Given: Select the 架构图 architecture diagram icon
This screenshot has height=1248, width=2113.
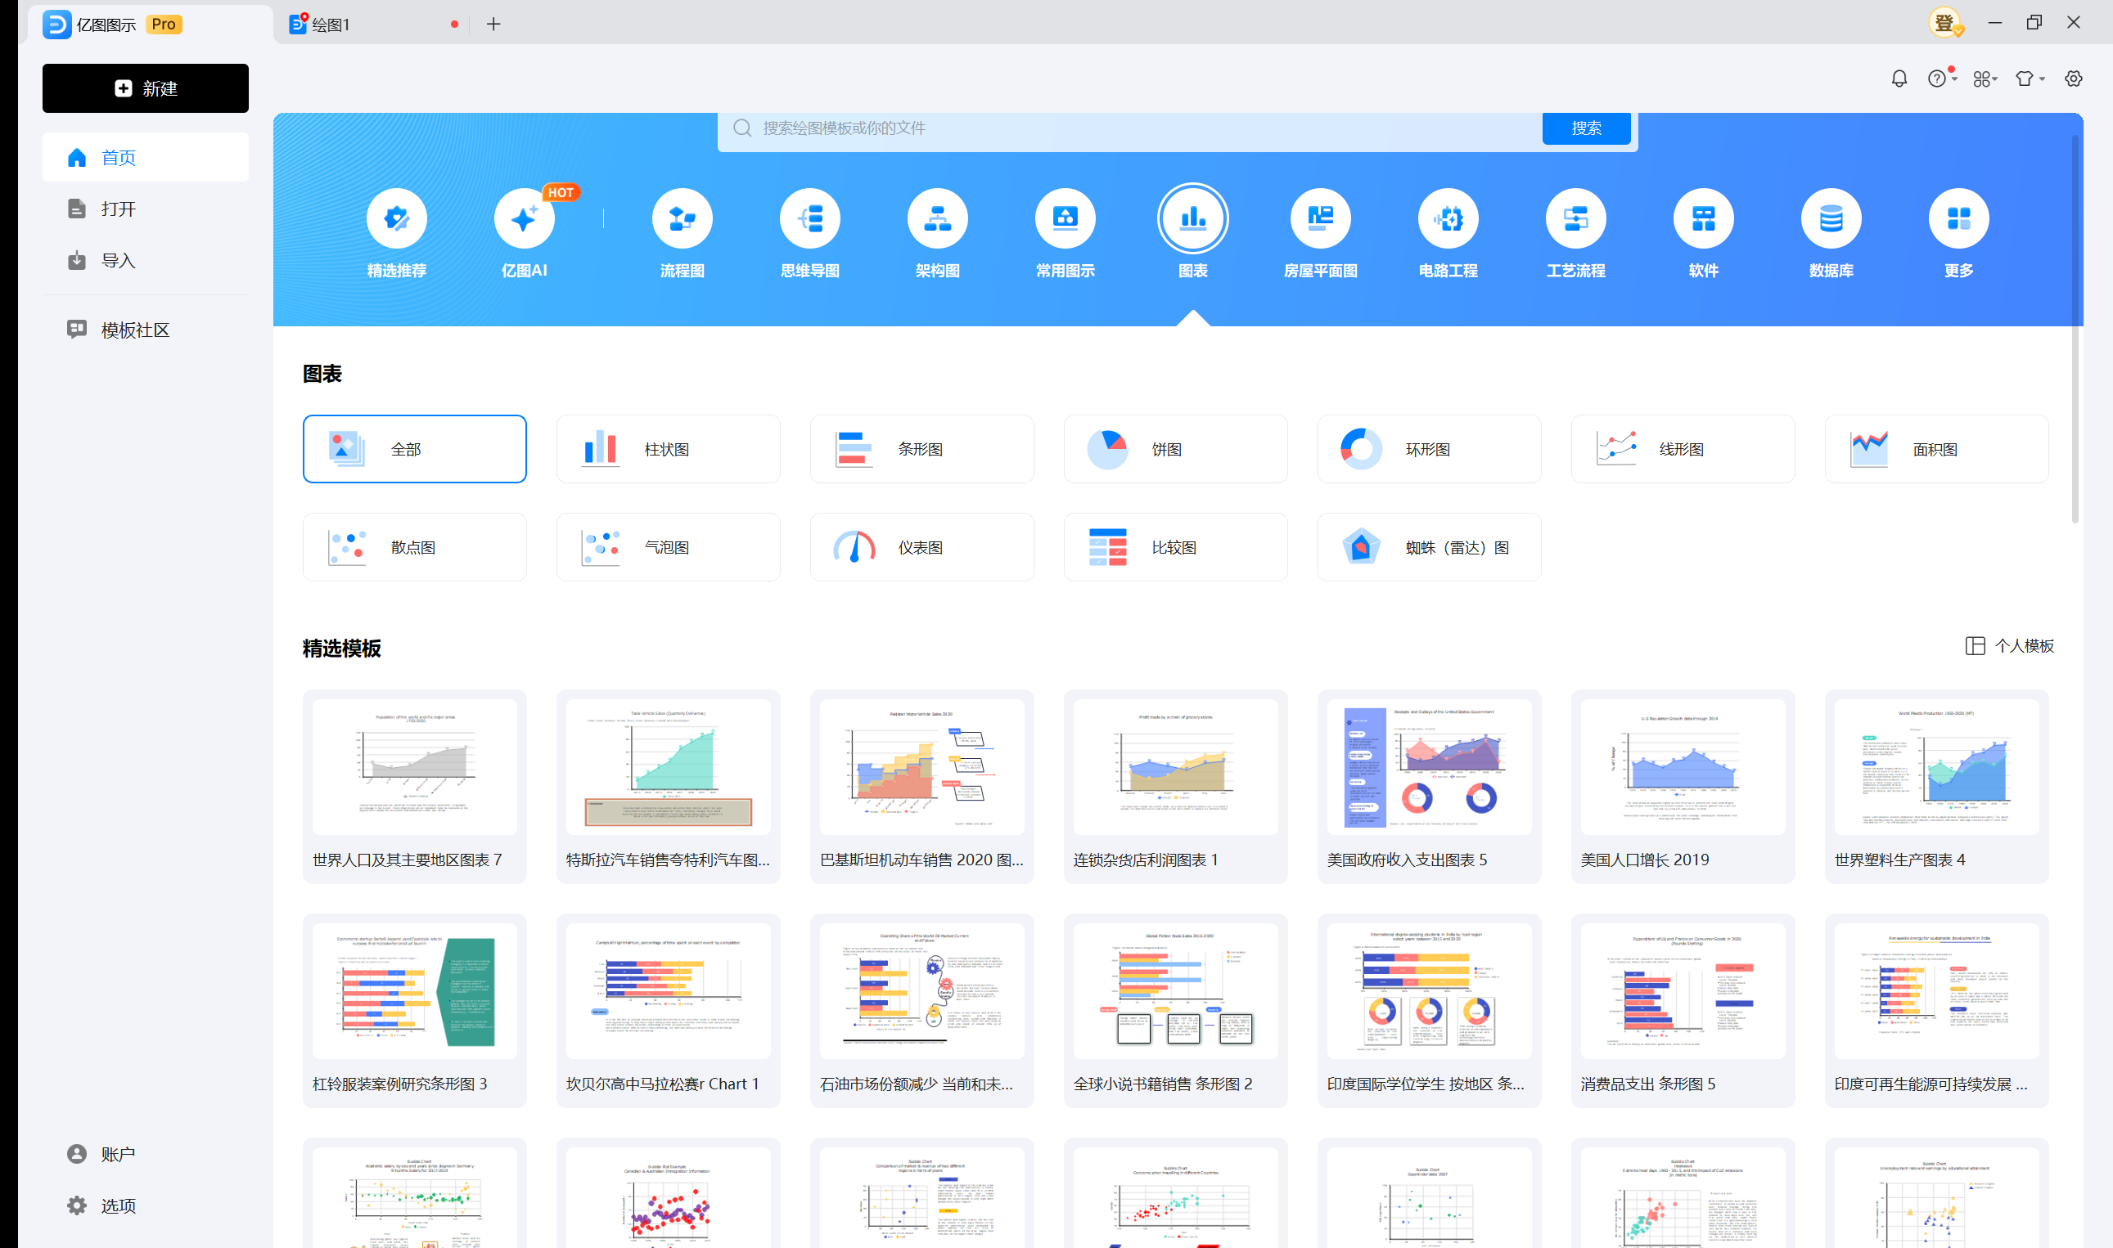Looking at the screenshot, I should (x=937, y=219).
